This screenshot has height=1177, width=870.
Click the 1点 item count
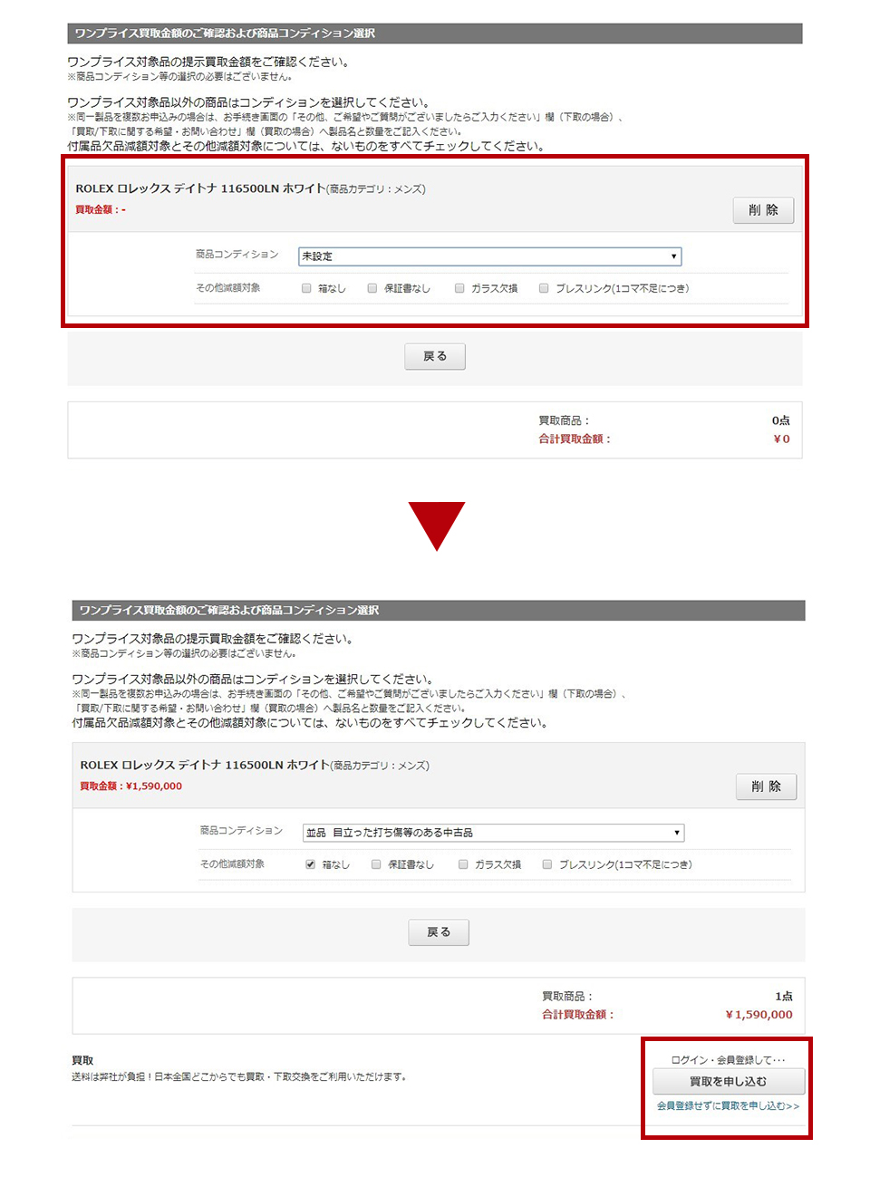pyautogui.click(x=784, y=996)
